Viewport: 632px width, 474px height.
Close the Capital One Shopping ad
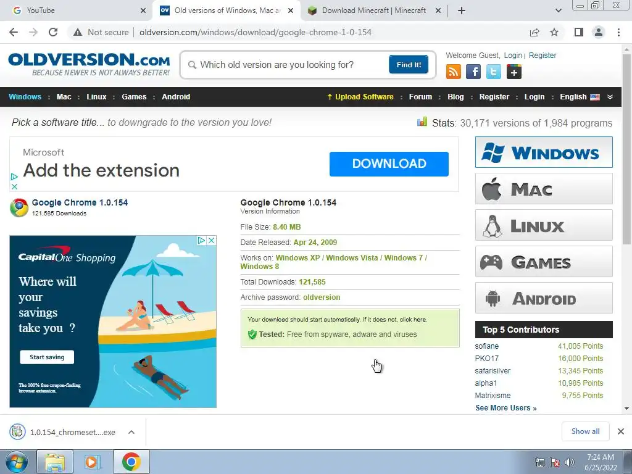pyautogui.click(x=211, y=241)
